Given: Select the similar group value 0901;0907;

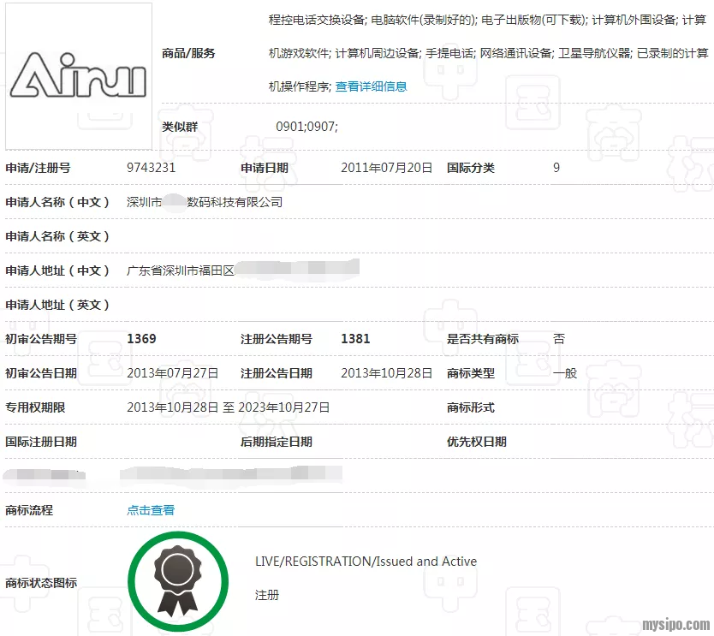Looking at the screenshot, I should coord(306,127).
